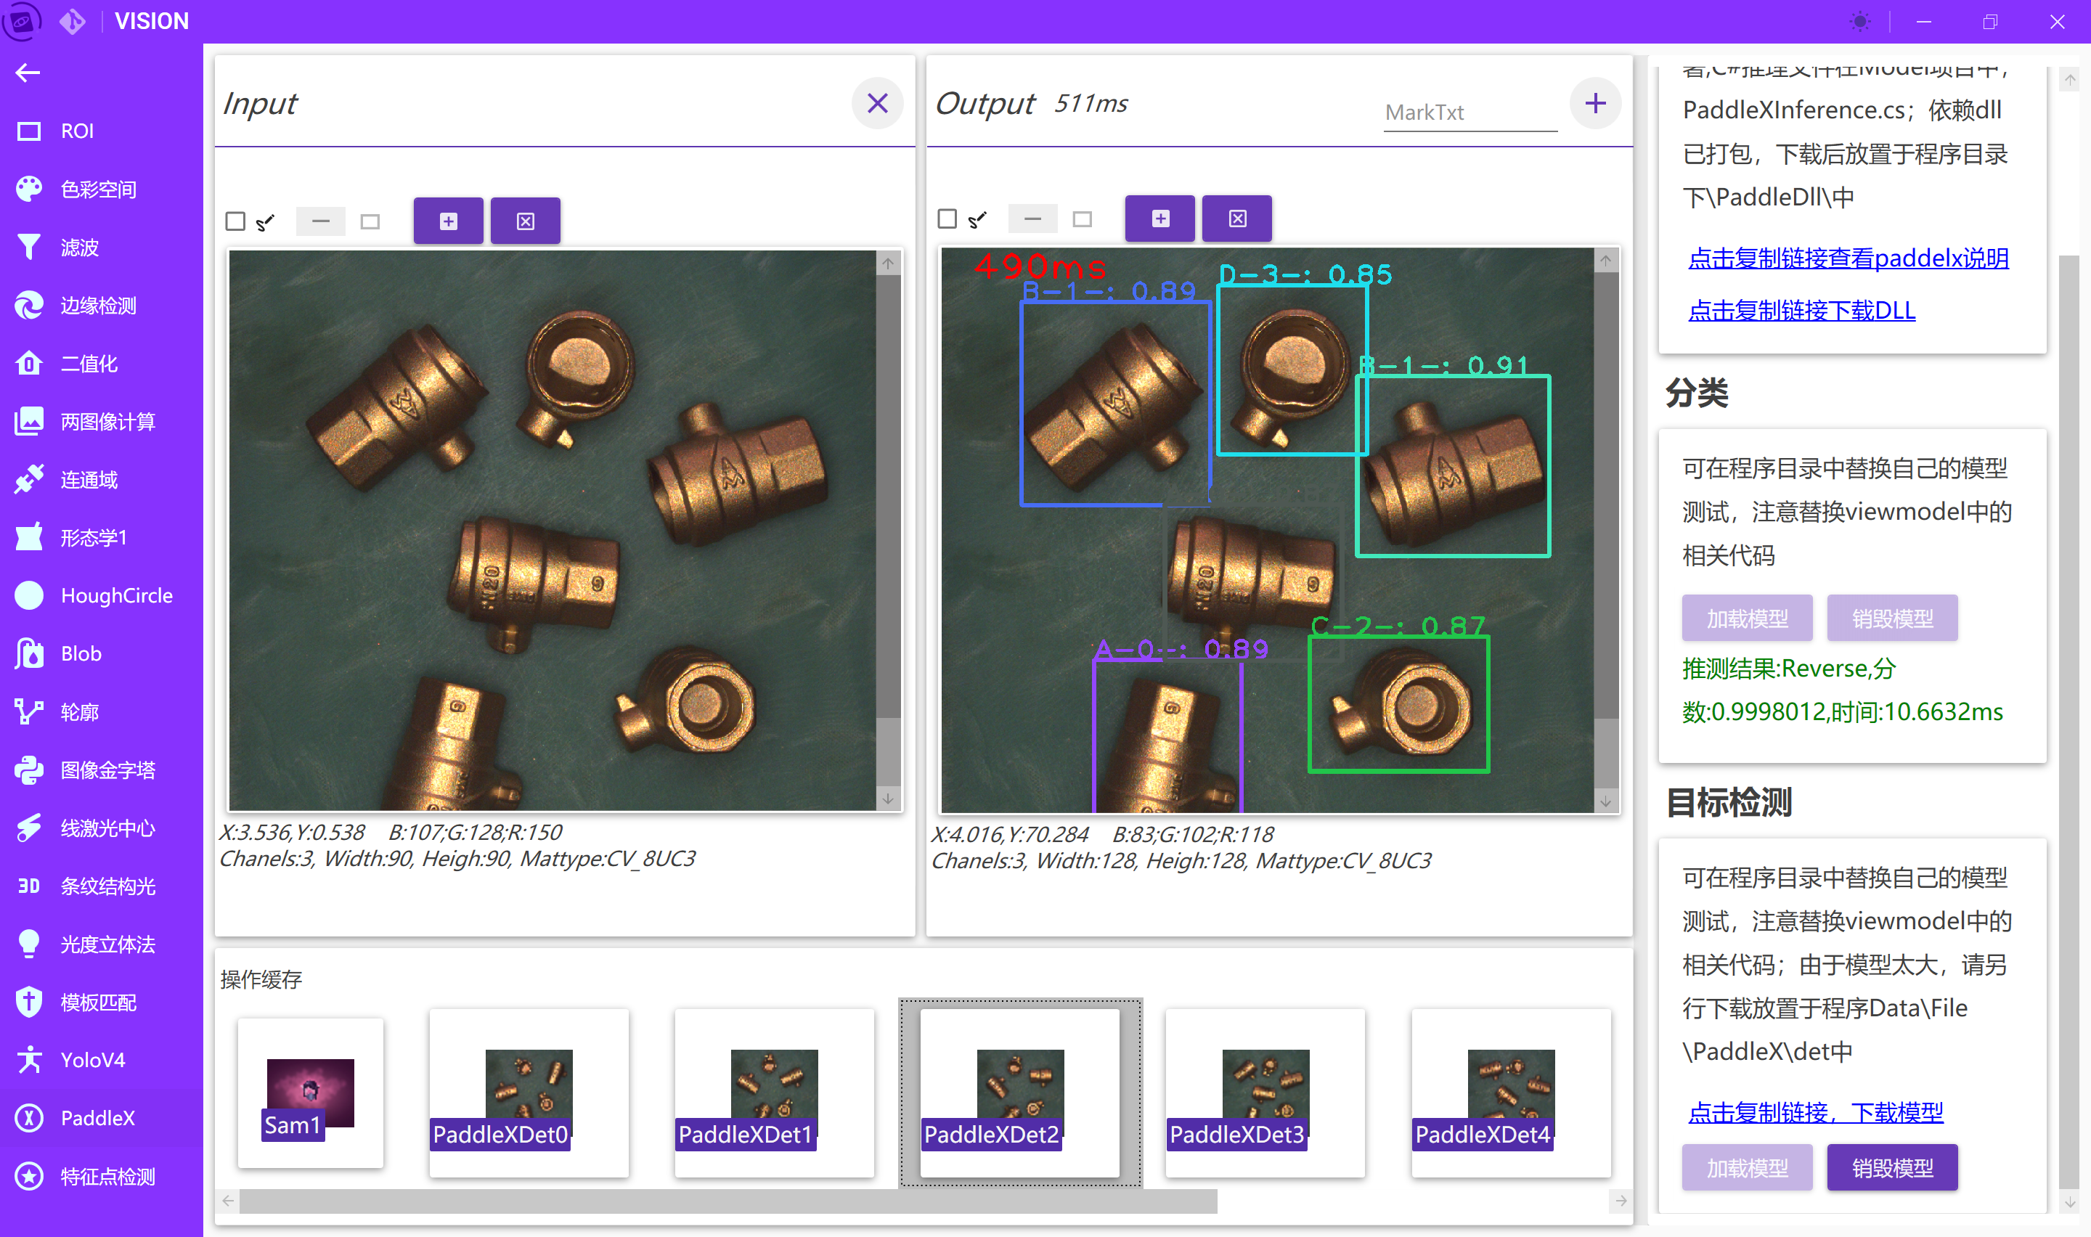Click the purple X-box button above output image
The height and width of the screenshot is (1237, 2091).
point(1236,219)
